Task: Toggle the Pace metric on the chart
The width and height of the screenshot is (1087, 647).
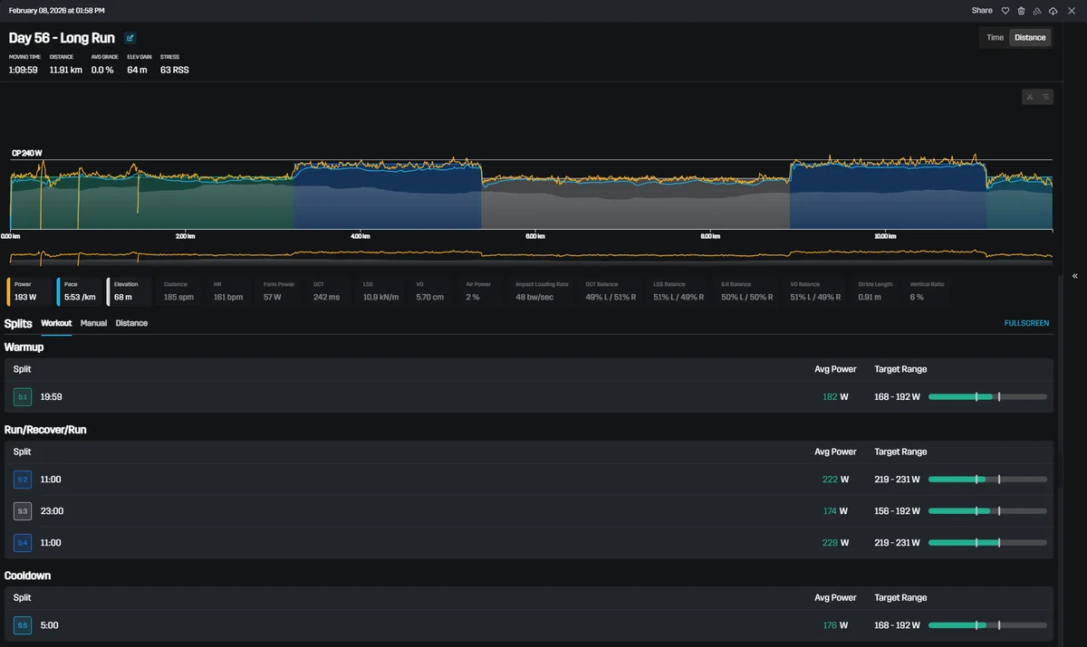Action: click(79, 290)
